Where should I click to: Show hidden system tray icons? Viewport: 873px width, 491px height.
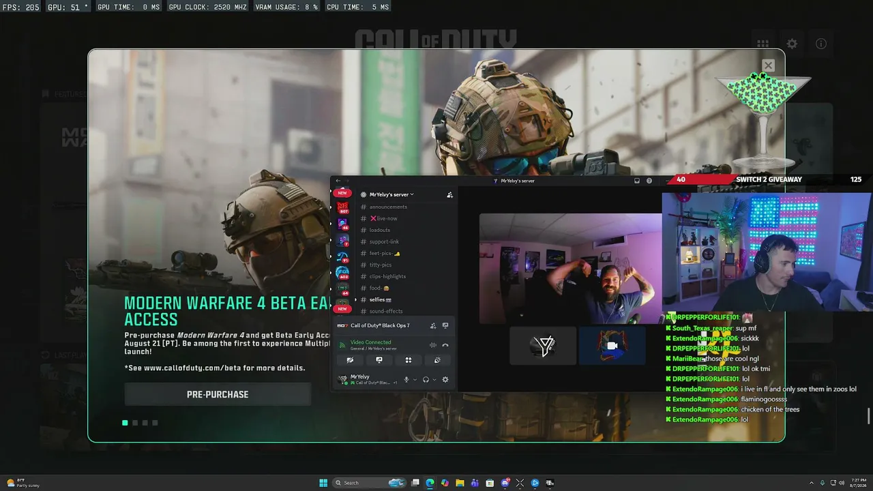[x=811, y=483]
